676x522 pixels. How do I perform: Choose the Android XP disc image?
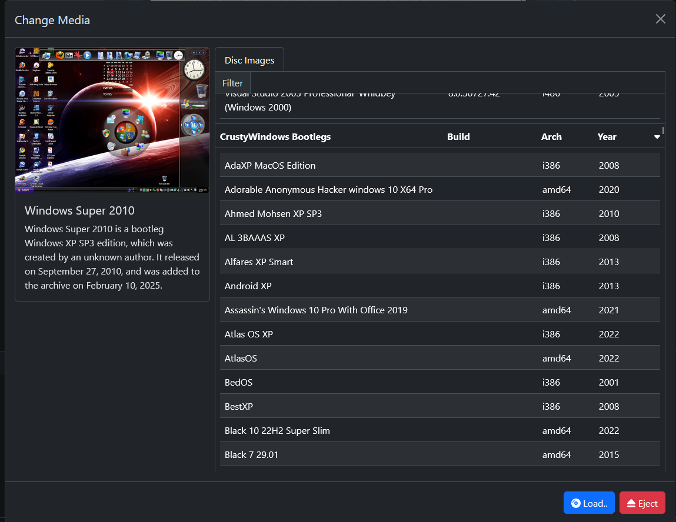(x=439, y=286)
